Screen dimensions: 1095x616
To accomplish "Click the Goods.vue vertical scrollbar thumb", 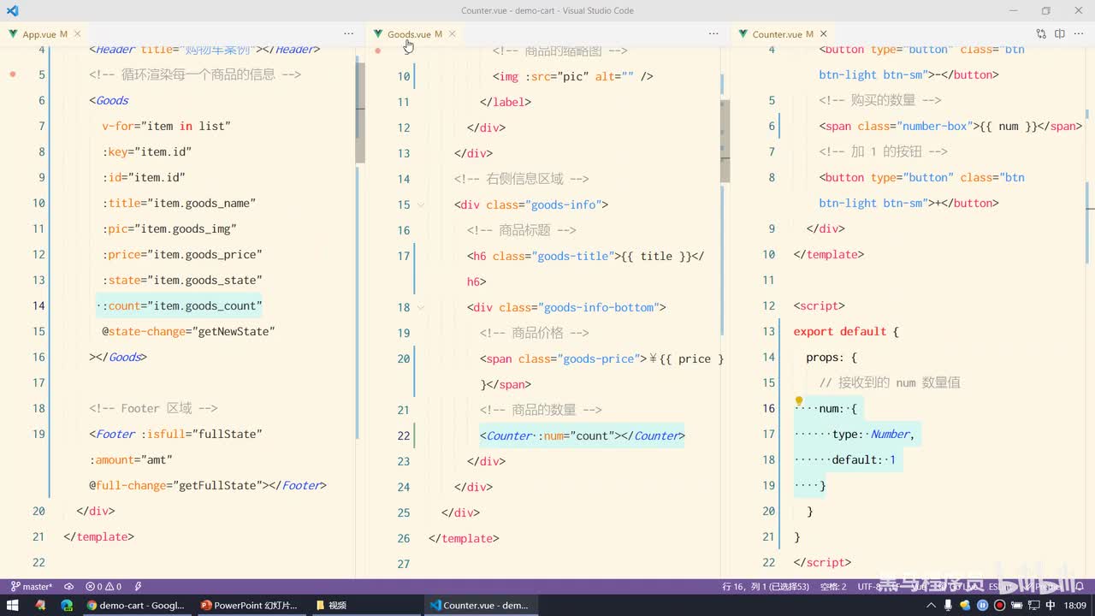I will 725,141.
